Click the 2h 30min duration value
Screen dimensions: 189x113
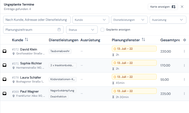[122, 97]
